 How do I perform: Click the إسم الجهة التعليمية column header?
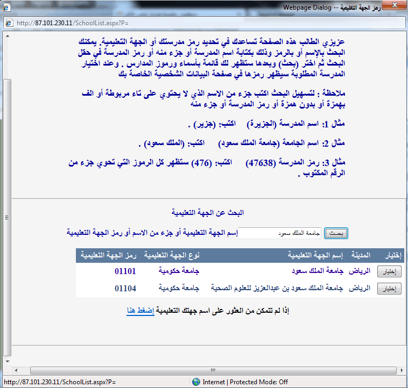[315, 255]
